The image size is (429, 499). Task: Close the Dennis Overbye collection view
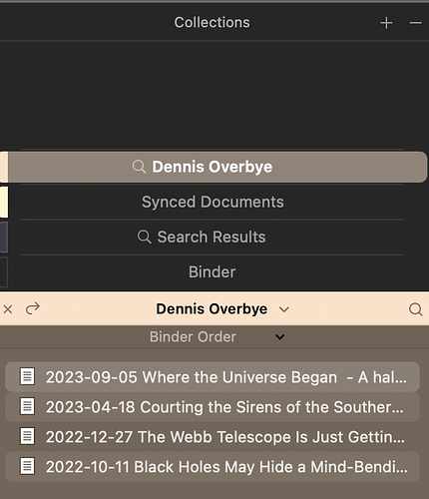8,309
